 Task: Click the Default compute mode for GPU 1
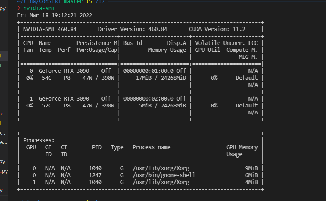(246, 105)
